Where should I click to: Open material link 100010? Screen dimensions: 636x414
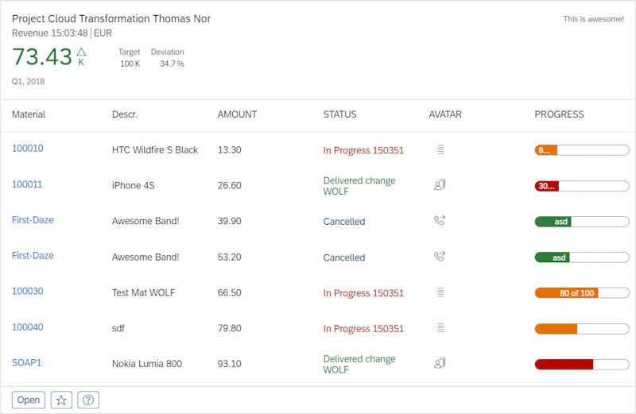click(28, 149)
